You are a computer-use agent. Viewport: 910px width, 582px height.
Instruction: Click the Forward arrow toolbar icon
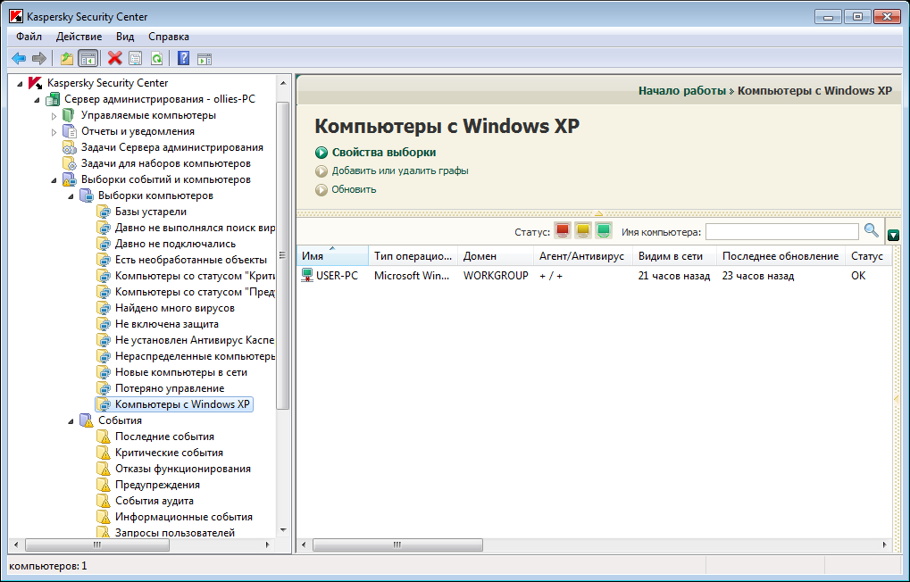[x=39, y=58]
